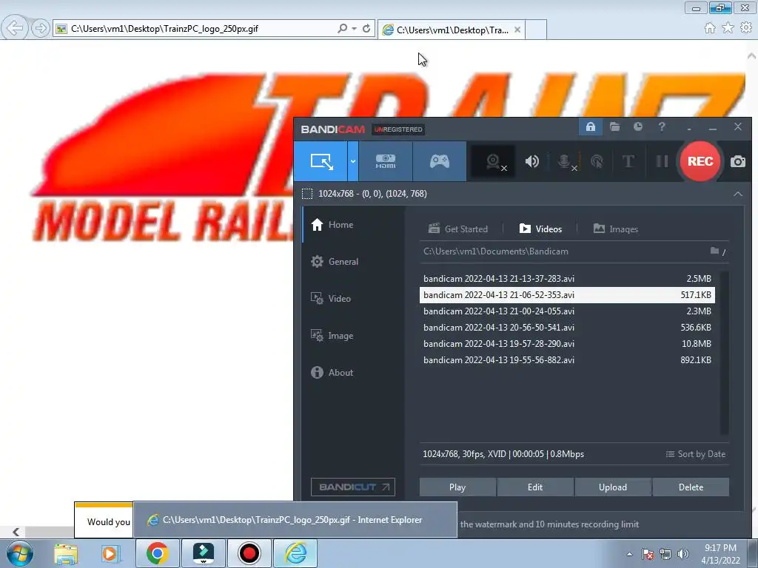Toggle speaker sound recording in Bandicam
The height and width of the screenshot is (568, 758).
[531, 161]
